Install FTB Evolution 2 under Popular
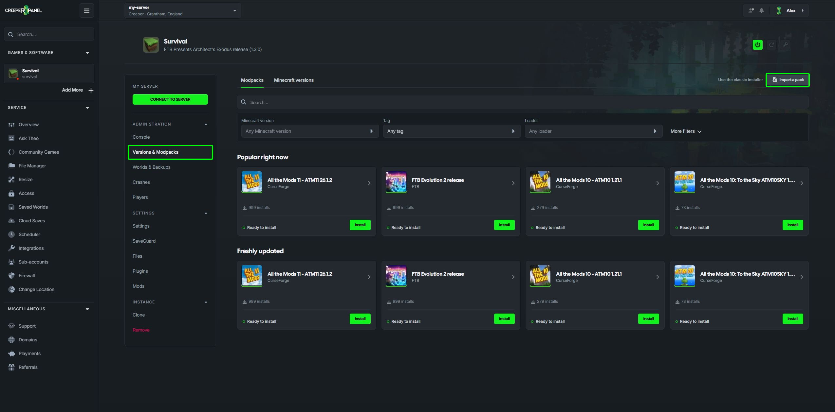This screenshot has height=412, width=835. [x=504, y=225]
